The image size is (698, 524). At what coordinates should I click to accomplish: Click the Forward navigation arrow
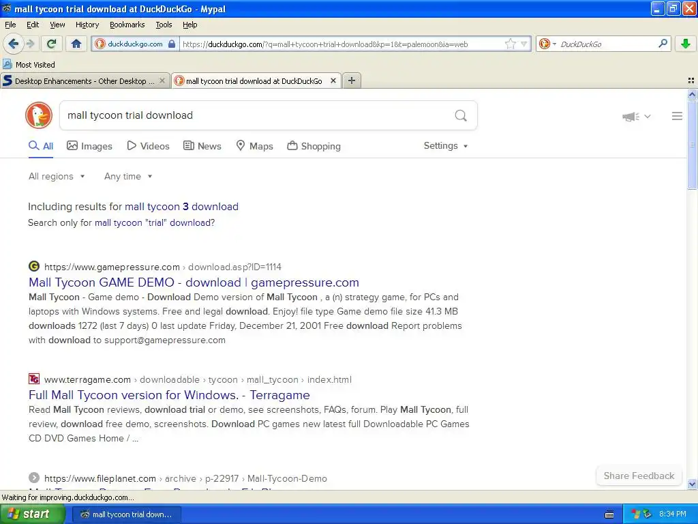pyautogui.click(x=30, y=44)
